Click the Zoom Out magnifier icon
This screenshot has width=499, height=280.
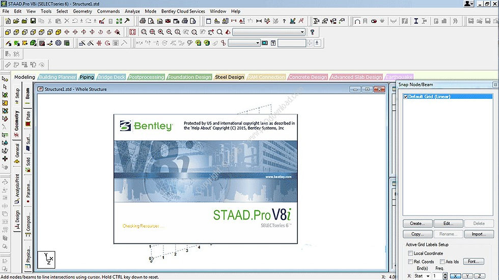(169, 32)
